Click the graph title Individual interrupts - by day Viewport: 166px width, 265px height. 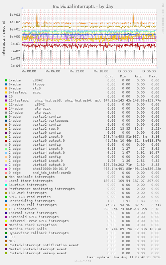point(83,6)
